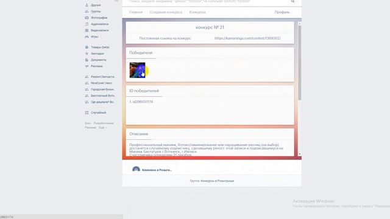Screen dimensions: 390x219
Task: Click the Постоянная ссылка на конкурс label
Action: [165, 38]
